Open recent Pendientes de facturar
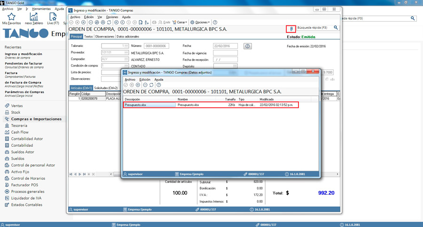This screenshot has height=227, width=423. [24, 65]
